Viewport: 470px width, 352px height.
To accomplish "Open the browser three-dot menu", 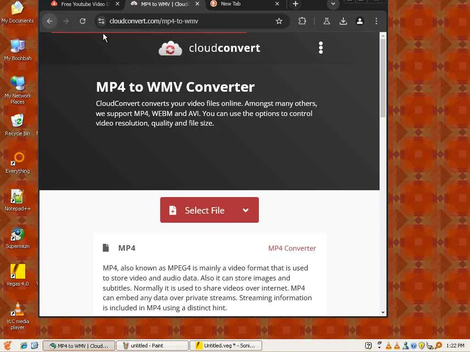I will [376, 21].
